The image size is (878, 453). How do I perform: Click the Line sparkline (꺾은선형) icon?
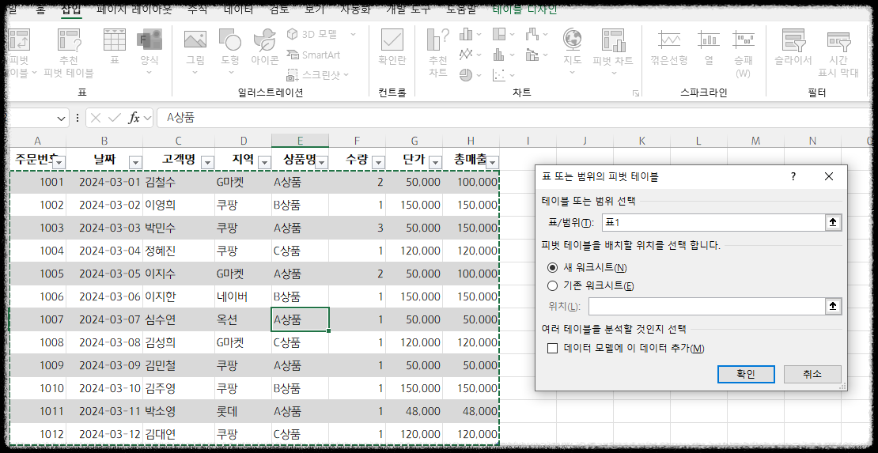(x=668, y=40)
